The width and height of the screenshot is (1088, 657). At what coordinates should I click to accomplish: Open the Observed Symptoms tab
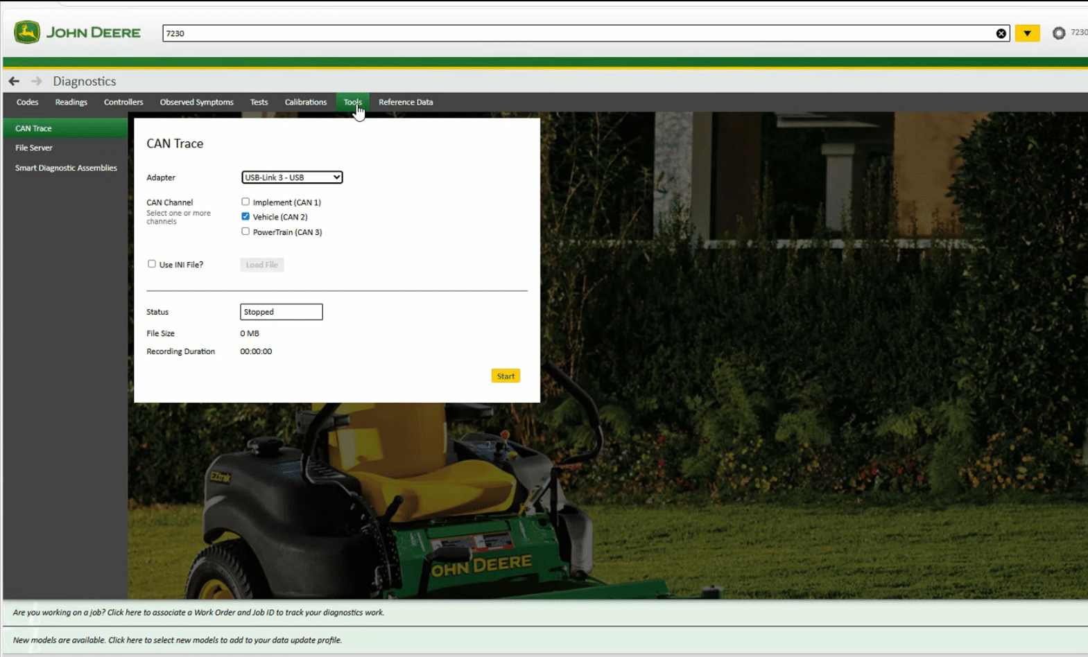tap(196, 102)
